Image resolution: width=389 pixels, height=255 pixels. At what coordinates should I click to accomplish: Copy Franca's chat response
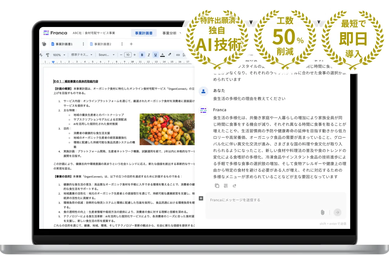pyautogui.click(x=217, y=185)
